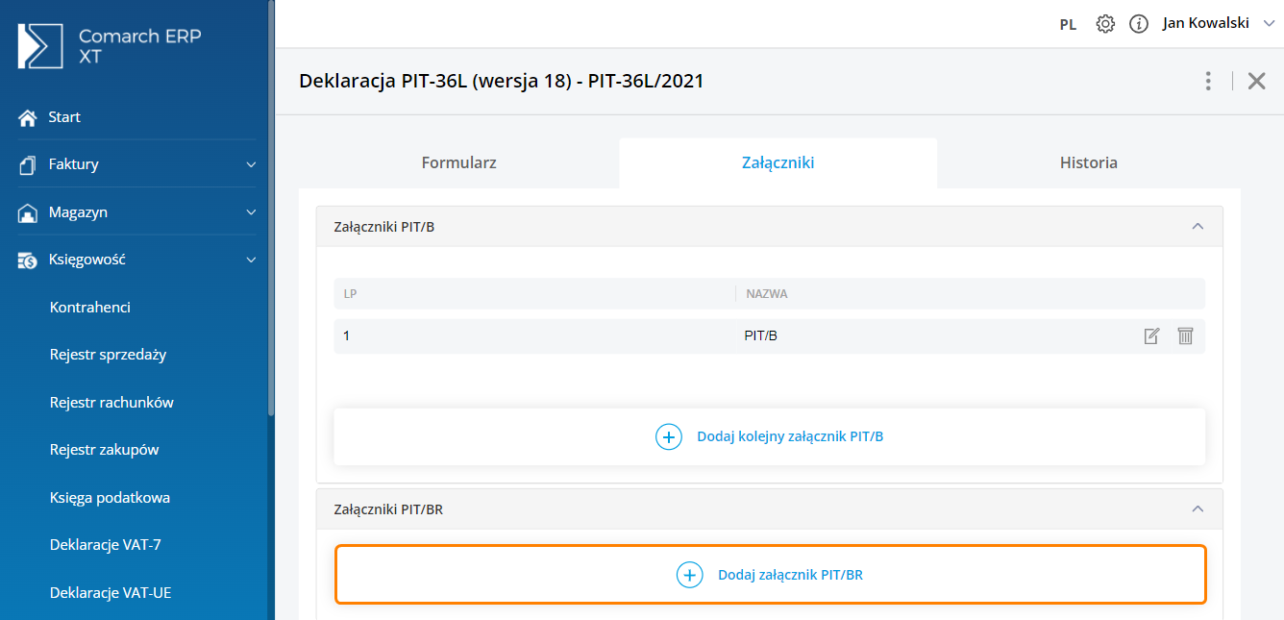This screenshot has height=620, width=1284.
Task: Open settings gear icon in top bar
Action: (x=1105, y=24)
